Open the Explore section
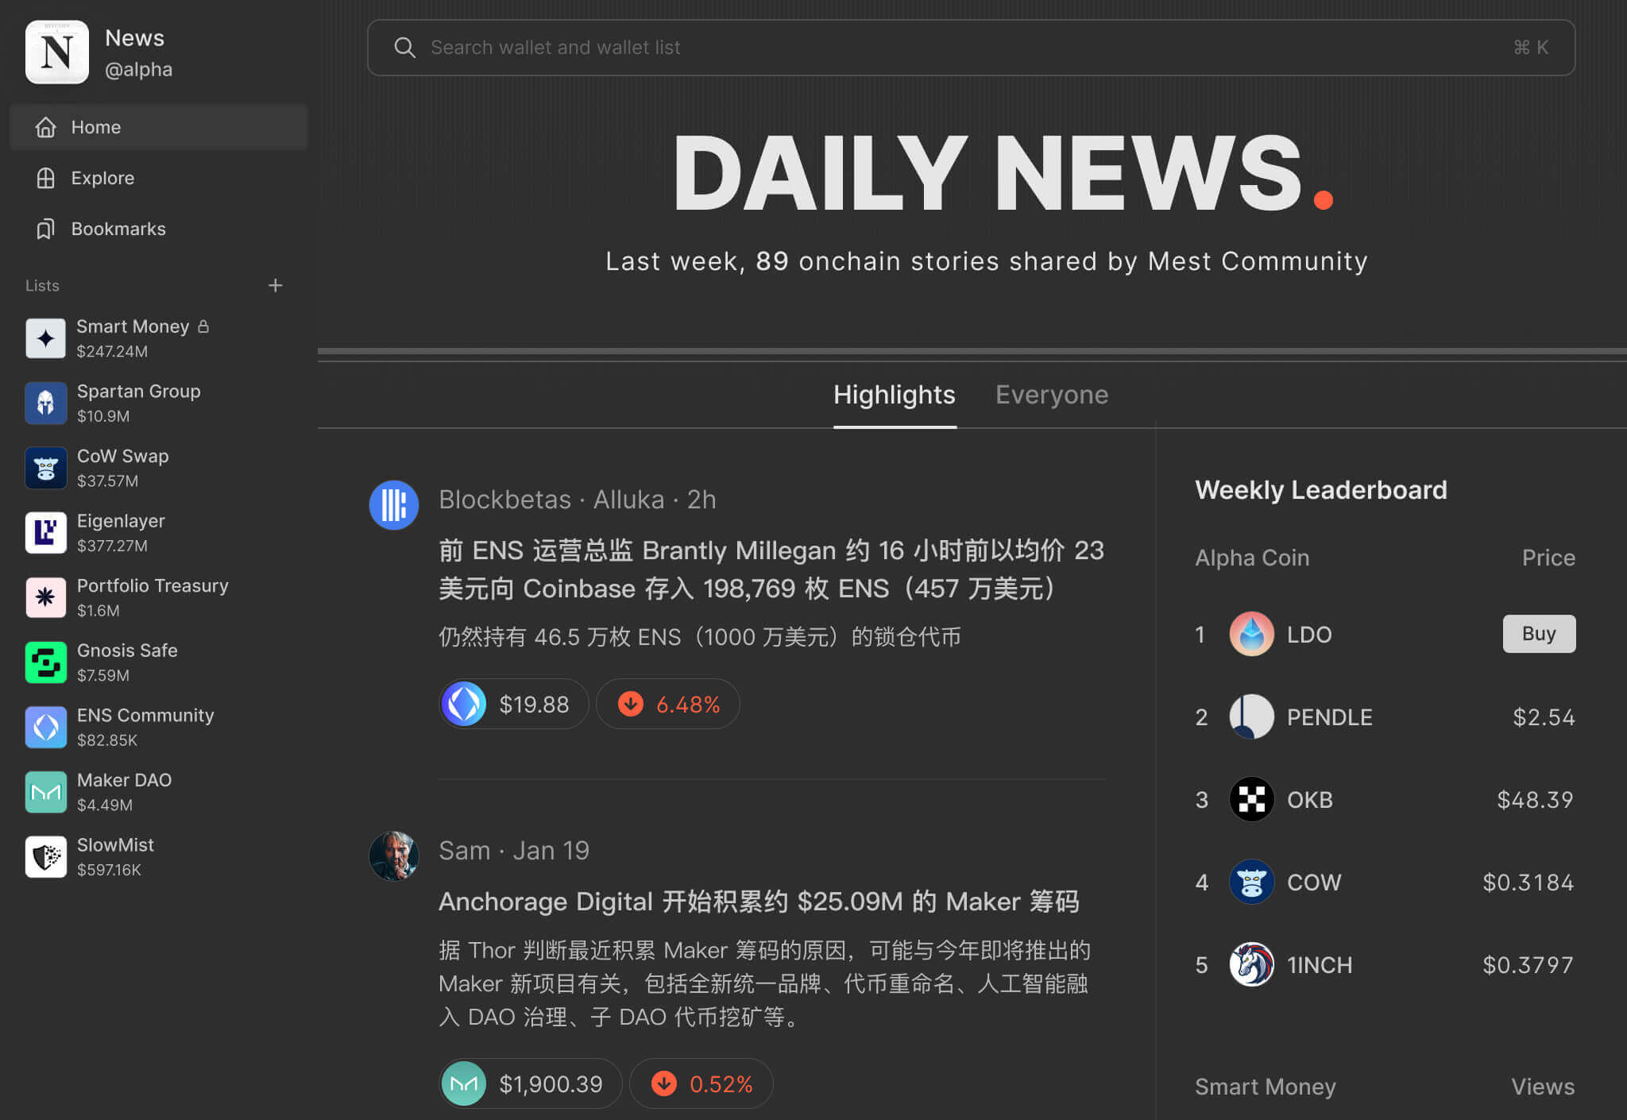 point(102,178)
